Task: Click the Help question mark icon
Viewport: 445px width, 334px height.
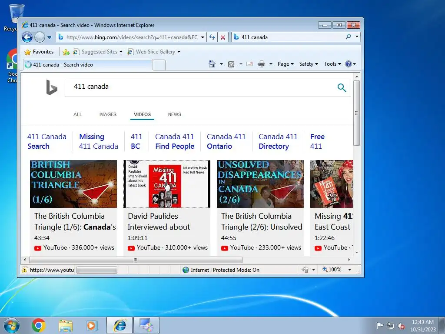Action: pyautogui.click(x=349, y=64)
